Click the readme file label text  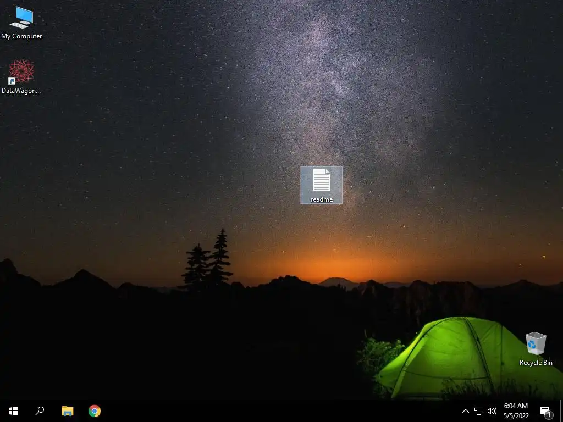[x=321, y=199]
